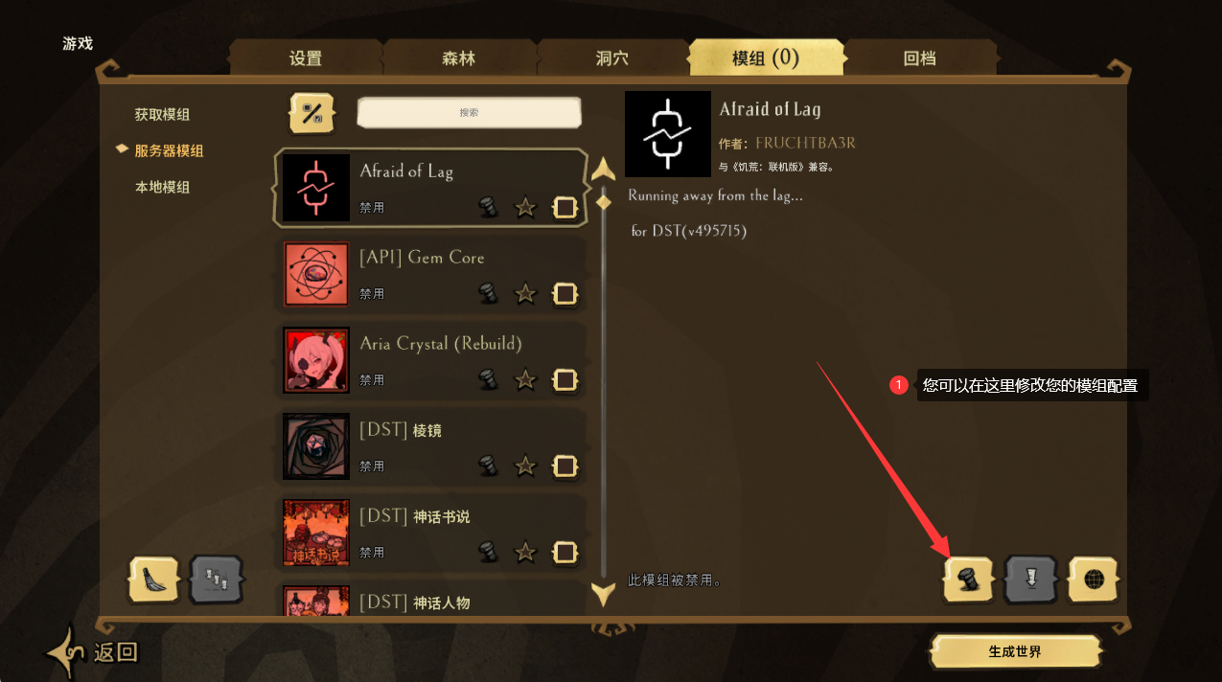Screen dimensions: 1222x682
Task: Enable [DST] 棱镜 mod checkbox
Action: 565,466
